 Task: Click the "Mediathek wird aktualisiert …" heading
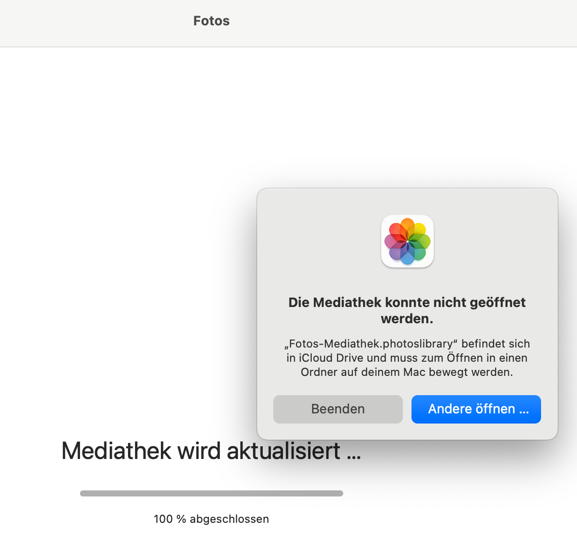tap(211, 450)
